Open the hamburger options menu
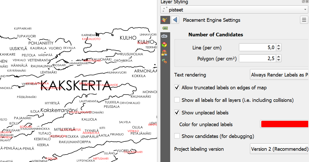The image size is (309, 162). pos(304,20)
